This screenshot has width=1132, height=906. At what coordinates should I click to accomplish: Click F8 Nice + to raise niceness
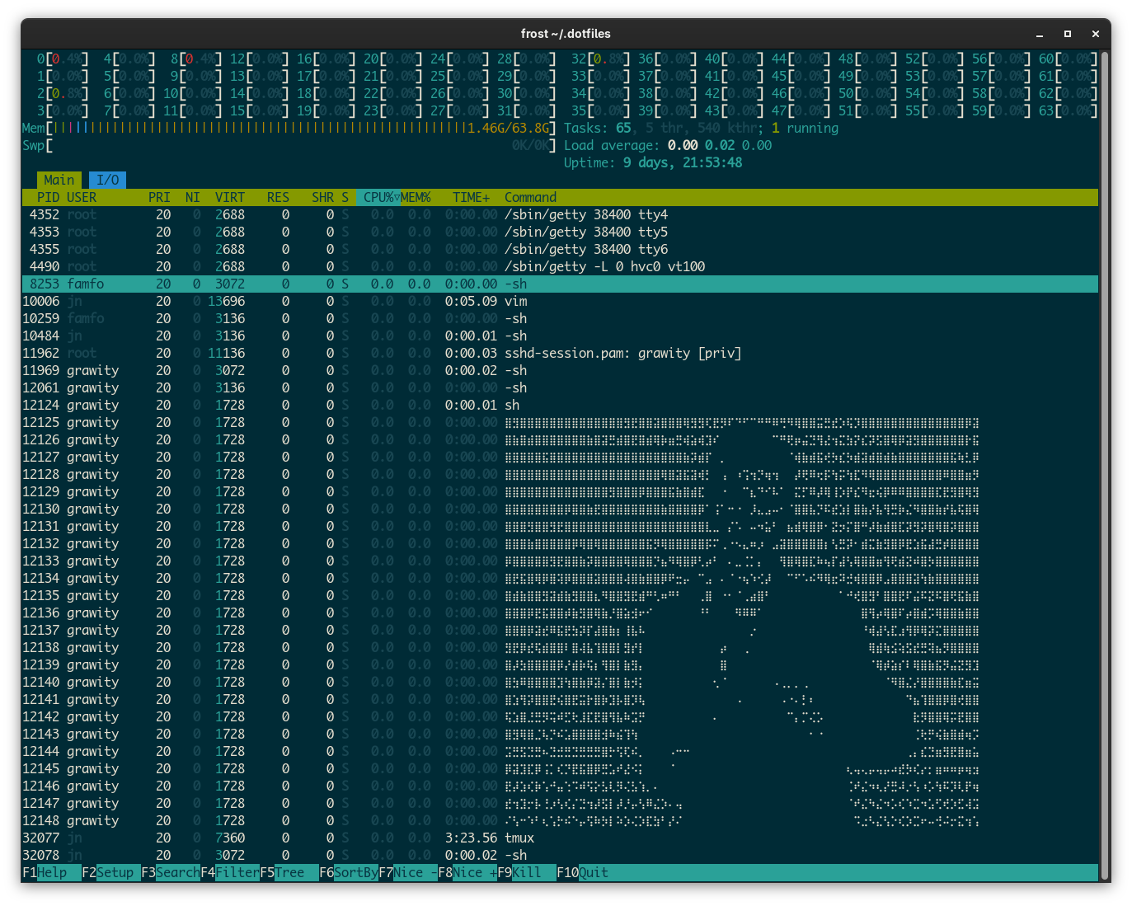coord(467,872)
